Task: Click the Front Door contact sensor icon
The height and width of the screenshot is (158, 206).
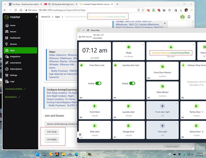Action: 95,106
